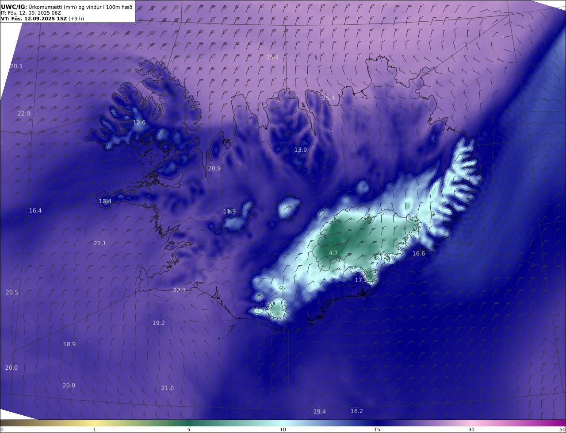Image resolution: width=566 pixels, height=433 pixels.
Task: Click the 18.9 value label
Action: click(69, 344)
